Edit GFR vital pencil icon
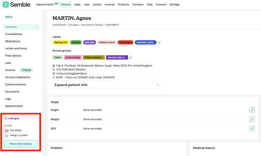Viewport: 261px width, 156px height. pyautogui.click(x=252, y=128)
